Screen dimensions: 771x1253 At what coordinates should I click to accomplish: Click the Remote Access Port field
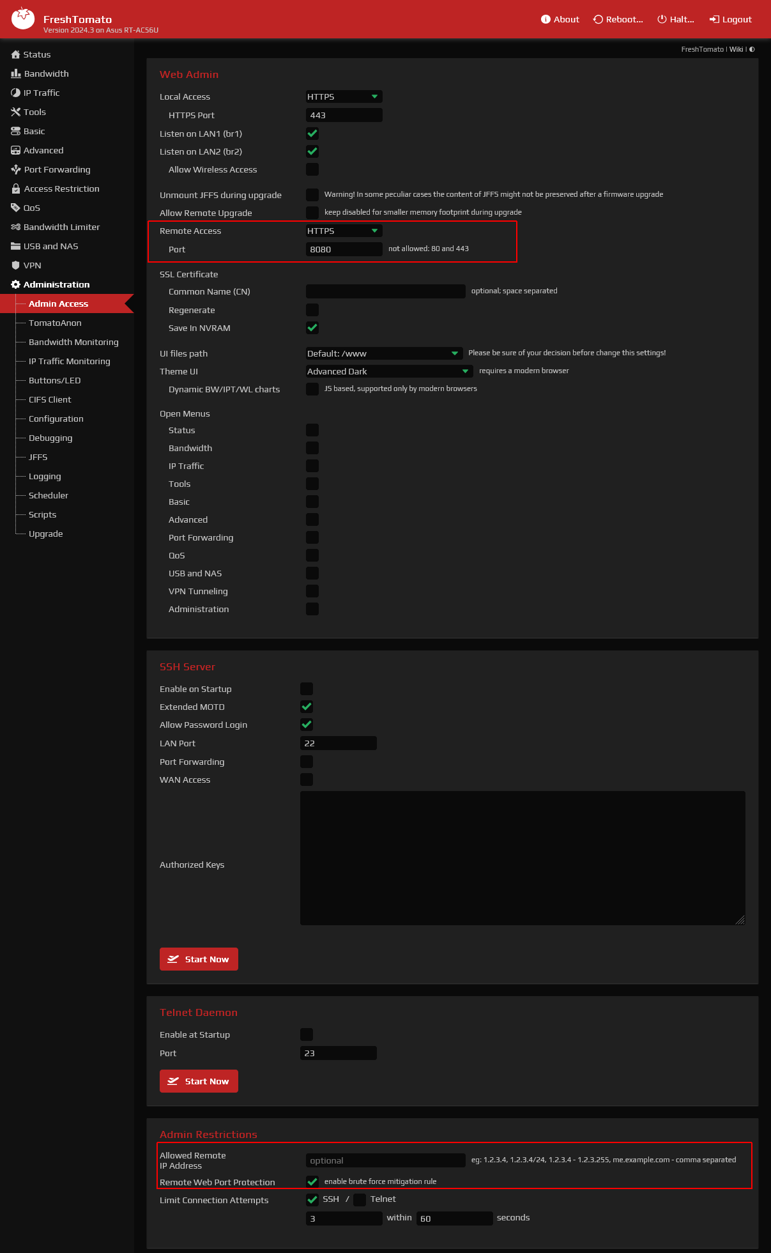point(344,249)
